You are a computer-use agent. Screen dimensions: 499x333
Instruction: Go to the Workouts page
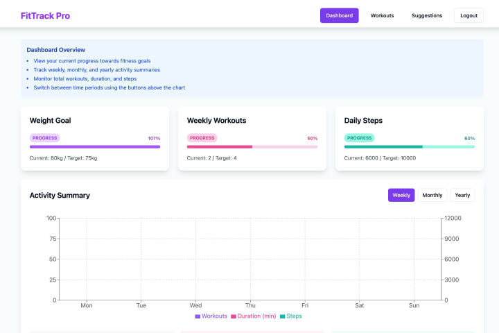382,15
